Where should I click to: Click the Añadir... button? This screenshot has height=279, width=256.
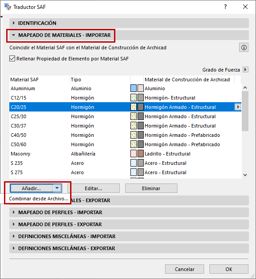tap(31, 188)
